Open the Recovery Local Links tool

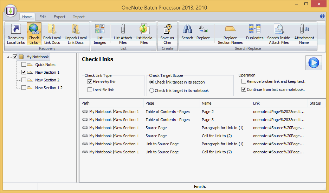[x=16, y=34]
